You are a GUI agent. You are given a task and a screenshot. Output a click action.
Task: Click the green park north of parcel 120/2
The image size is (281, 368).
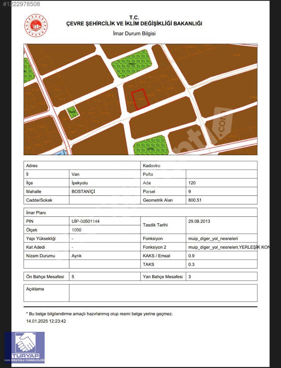pyautogui.click(x=131, y=64)
